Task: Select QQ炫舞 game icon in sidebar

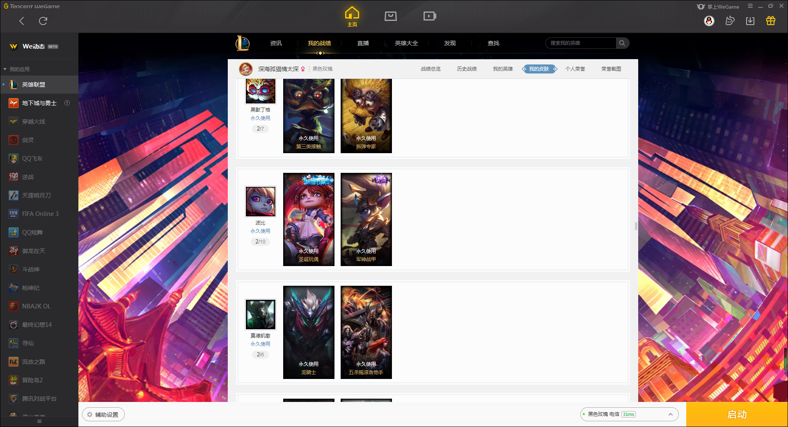Action: tap(14, 232)
